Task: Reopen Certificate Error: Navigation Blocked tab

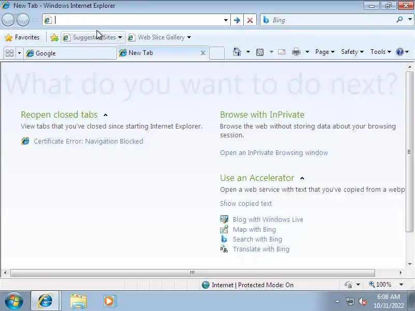Action: (x=88, y=141)
